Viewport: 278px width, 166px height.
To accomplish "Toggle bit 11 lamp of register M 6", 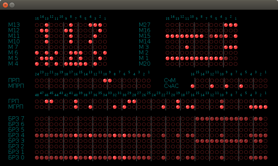I will [x=56, y=53].
